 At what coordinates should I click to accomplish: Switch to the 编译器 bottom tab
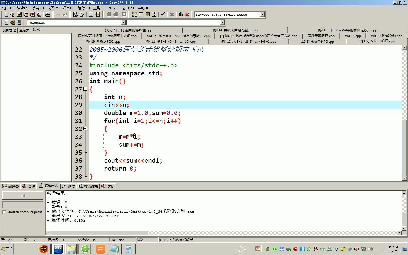coord(10,186)
